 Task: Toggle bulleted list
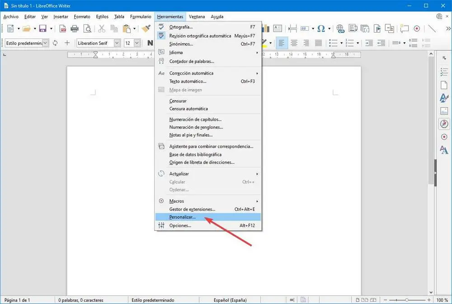(x=333, y=43)
